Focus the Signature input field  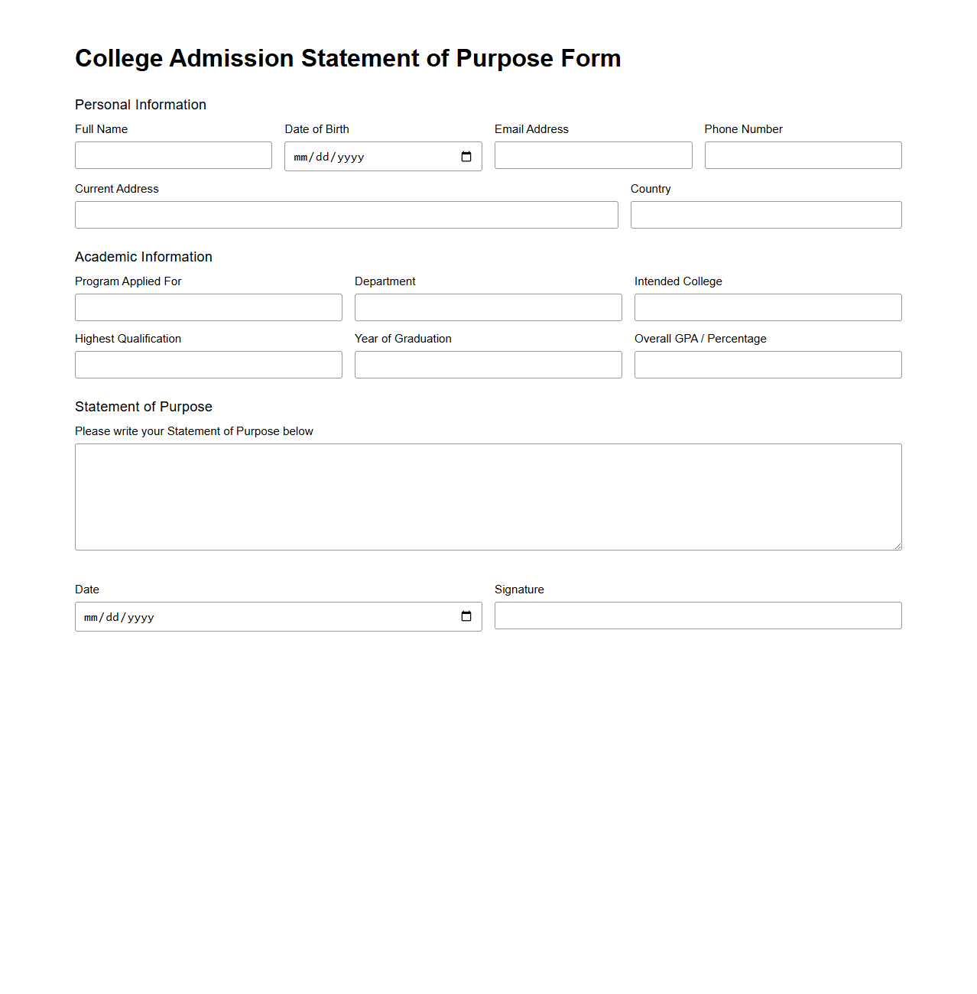click(697, 616)
